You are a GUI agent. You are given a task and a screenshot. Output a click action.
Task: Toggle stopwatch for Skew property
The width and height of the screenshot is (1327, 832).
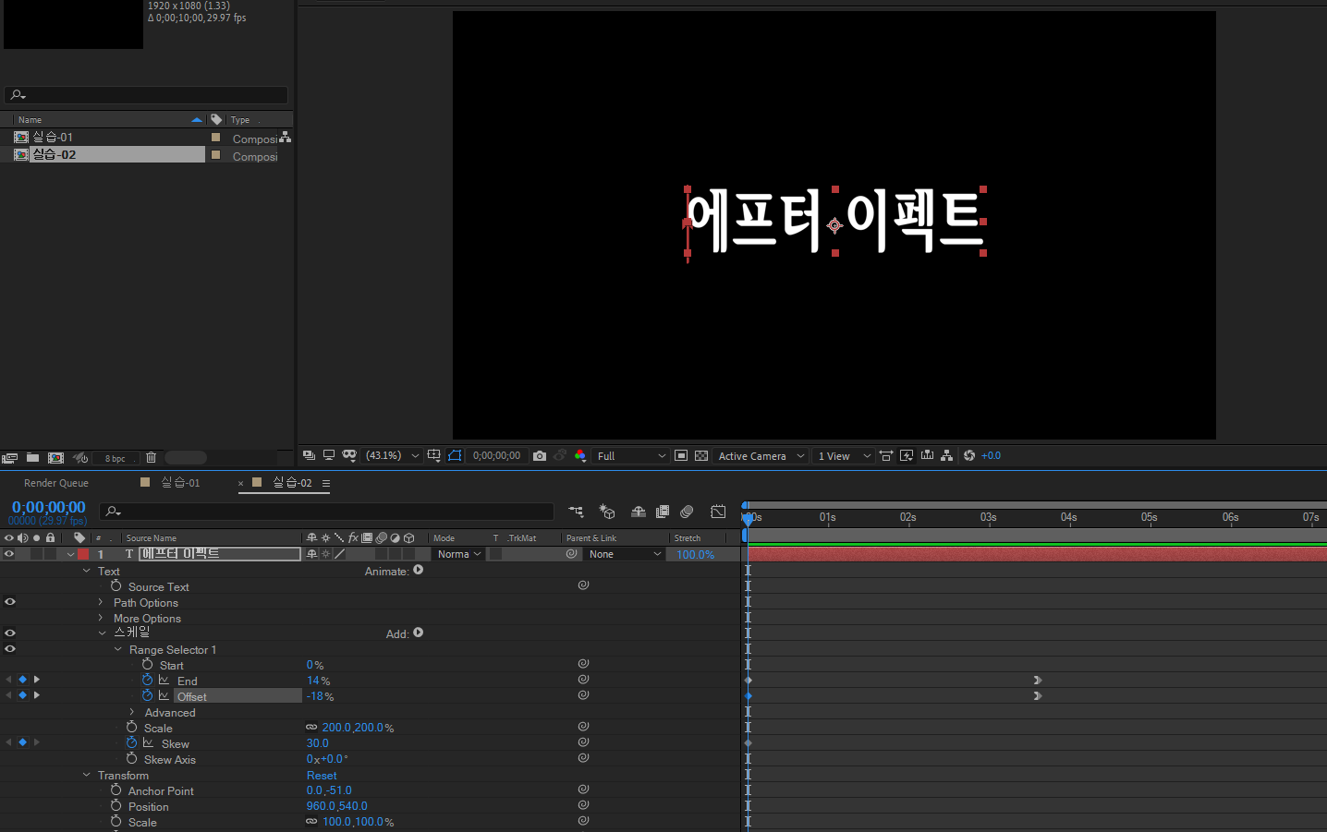tap(131, 742)
